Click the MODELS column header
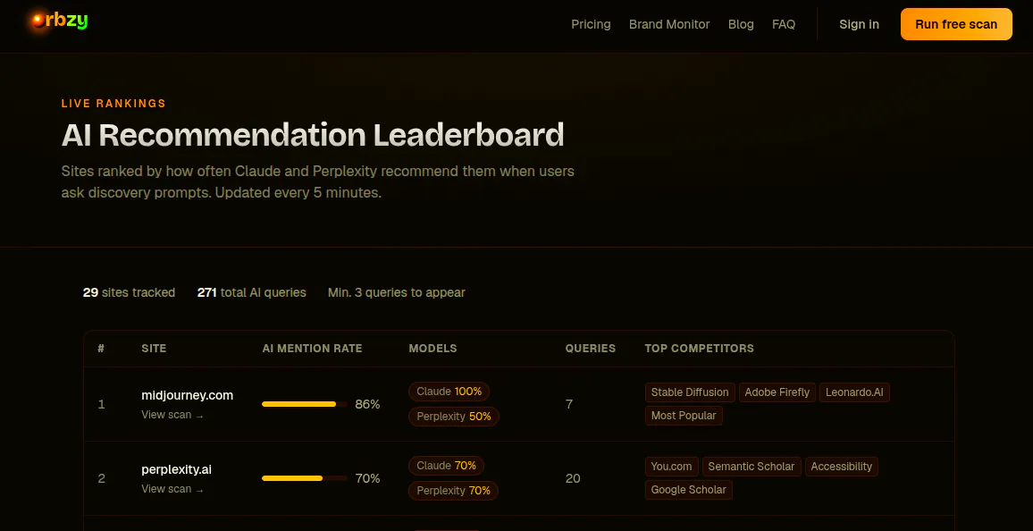The width and height of the screenshot is (1033, 531). pyautogui.click(x=433, y=349)
